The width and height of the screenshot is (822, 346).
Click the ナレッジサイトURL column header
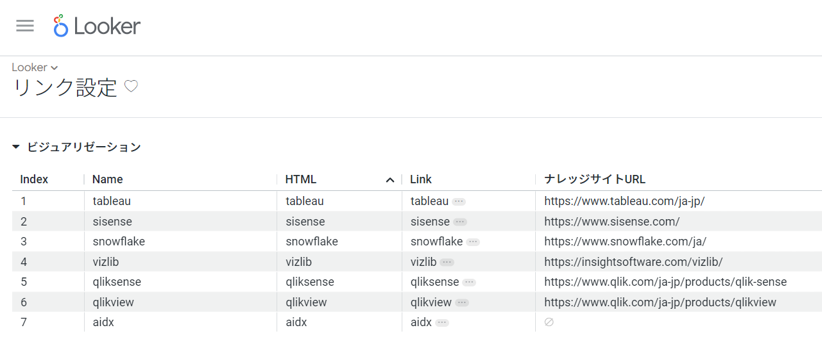tap(594, 179)
